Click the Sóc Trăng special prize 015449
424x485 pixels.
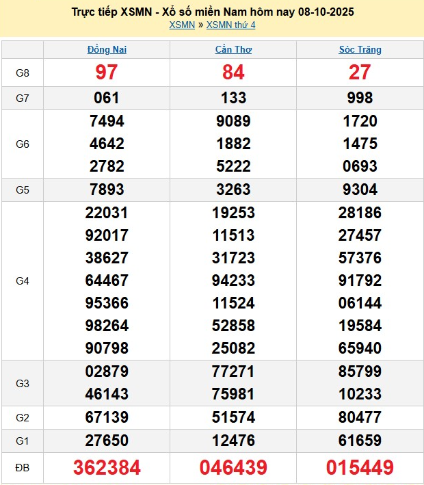coord(360,467)
